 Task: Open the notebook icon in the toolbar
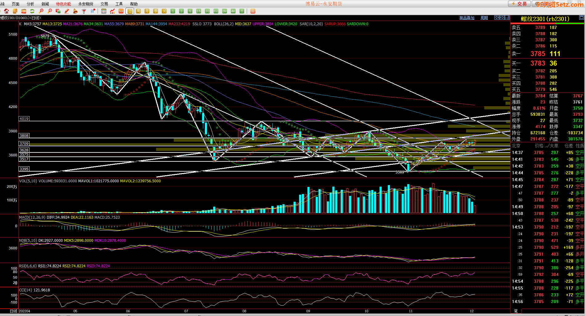15,11
